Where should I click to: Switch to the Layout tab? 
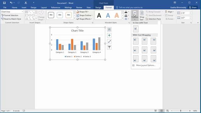click(44, 8)
